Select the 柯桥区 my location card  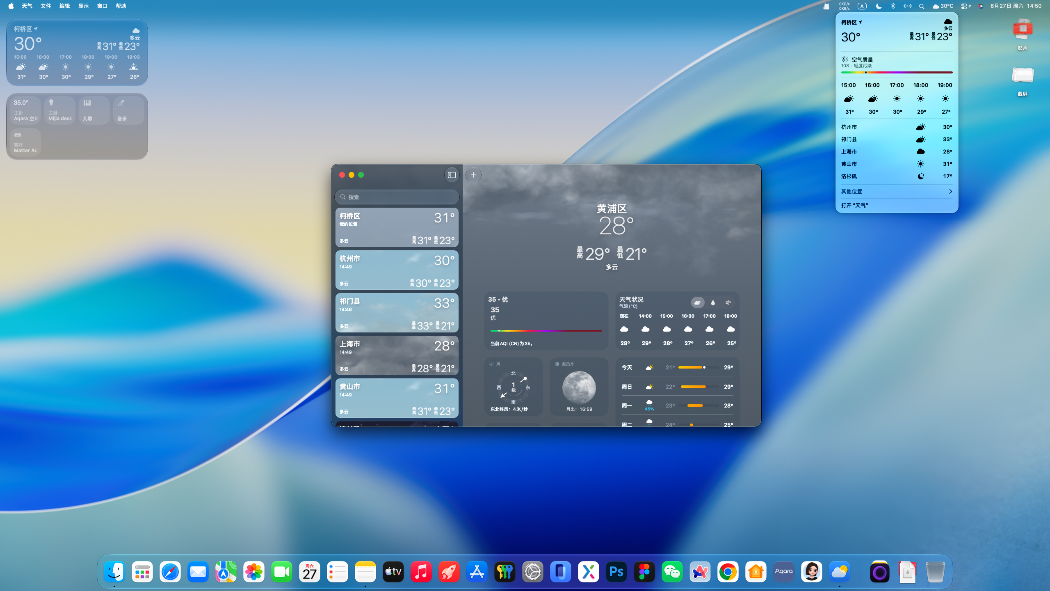[397, 227]
